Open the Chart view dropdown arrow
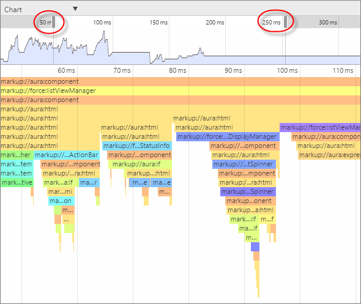 (x=75, y=9)
